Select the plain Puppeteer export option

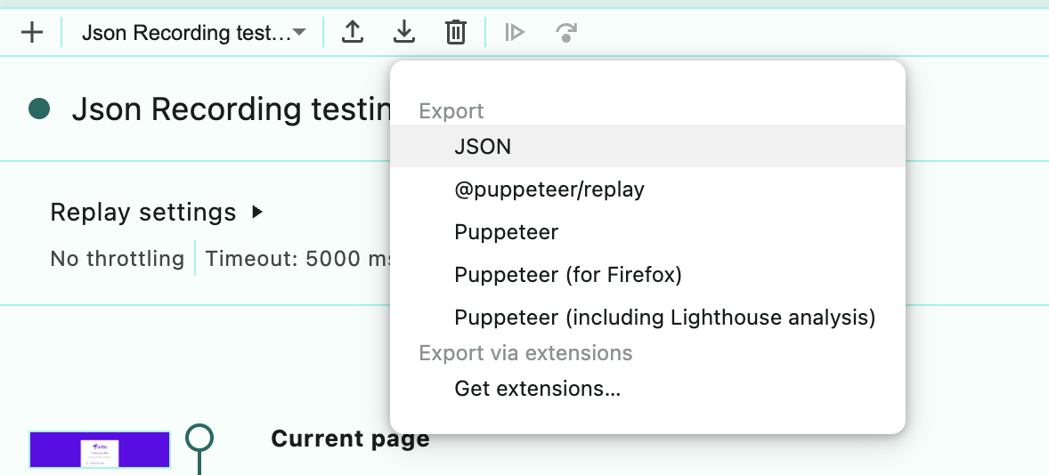click(x=506, y=232)
